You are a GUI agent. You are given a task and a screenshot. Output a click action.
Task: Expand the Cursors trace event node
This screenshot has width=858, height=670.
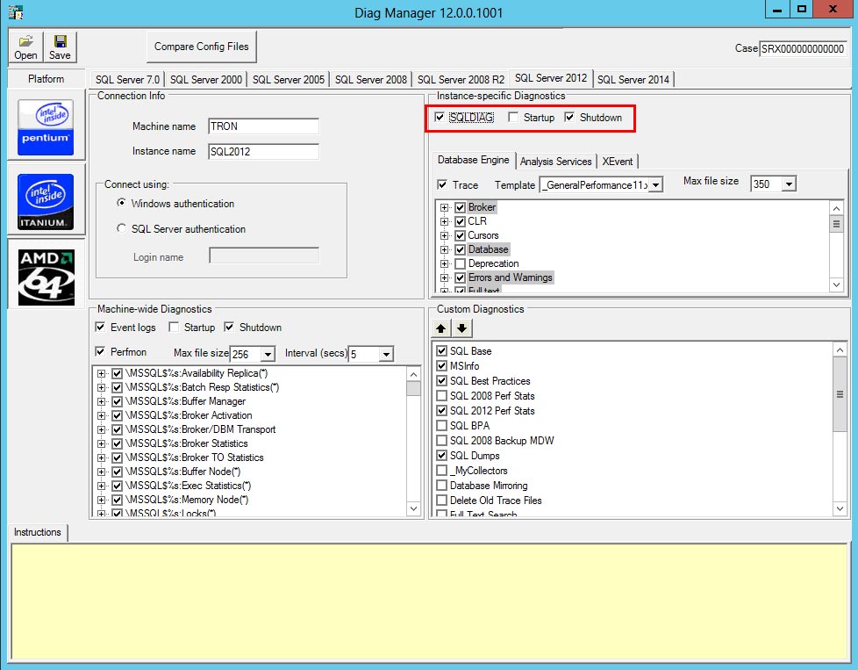coord(444,235)
